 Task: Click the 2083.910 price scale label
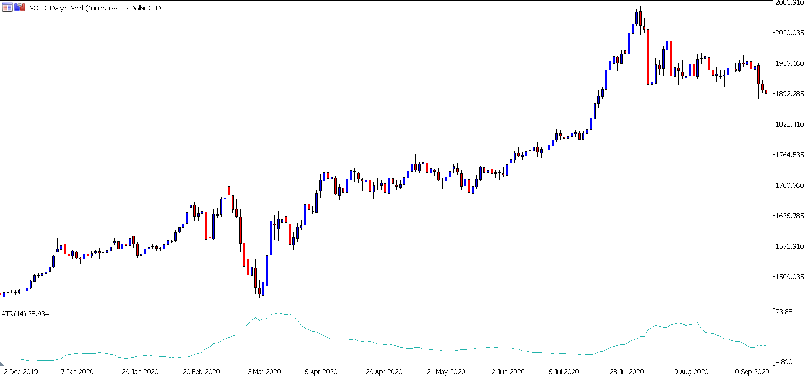pyautogui.click(x=790, y=3)
